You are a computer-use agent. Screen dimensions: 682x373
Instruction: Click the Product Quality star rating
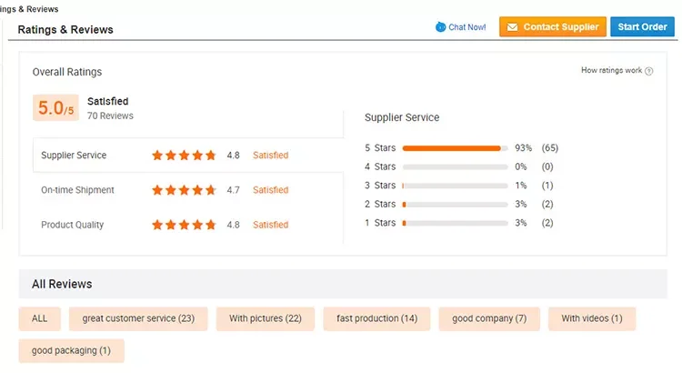point(184,225)
